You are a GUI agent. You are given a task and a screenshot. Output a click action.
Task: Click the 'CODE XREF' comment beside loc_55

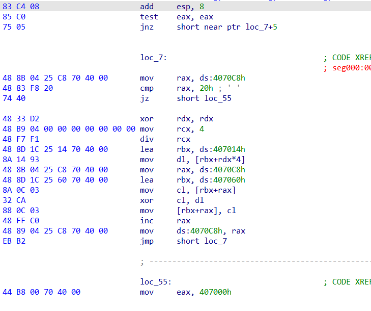pyautogui.click(x=347, y=282)
